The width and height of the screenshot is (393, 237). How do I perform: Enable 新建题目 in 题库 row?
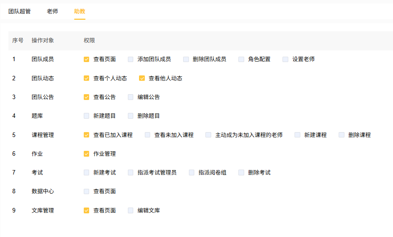86,116
